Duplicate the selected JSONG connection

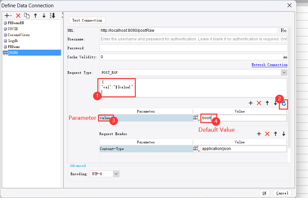click(27, 15)
